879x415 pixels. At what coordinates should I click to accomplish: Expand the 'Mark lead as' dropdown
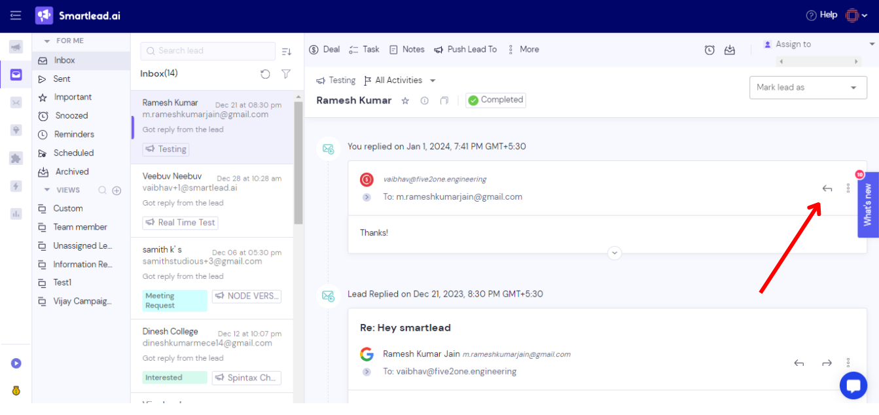[x=808, y=87]
